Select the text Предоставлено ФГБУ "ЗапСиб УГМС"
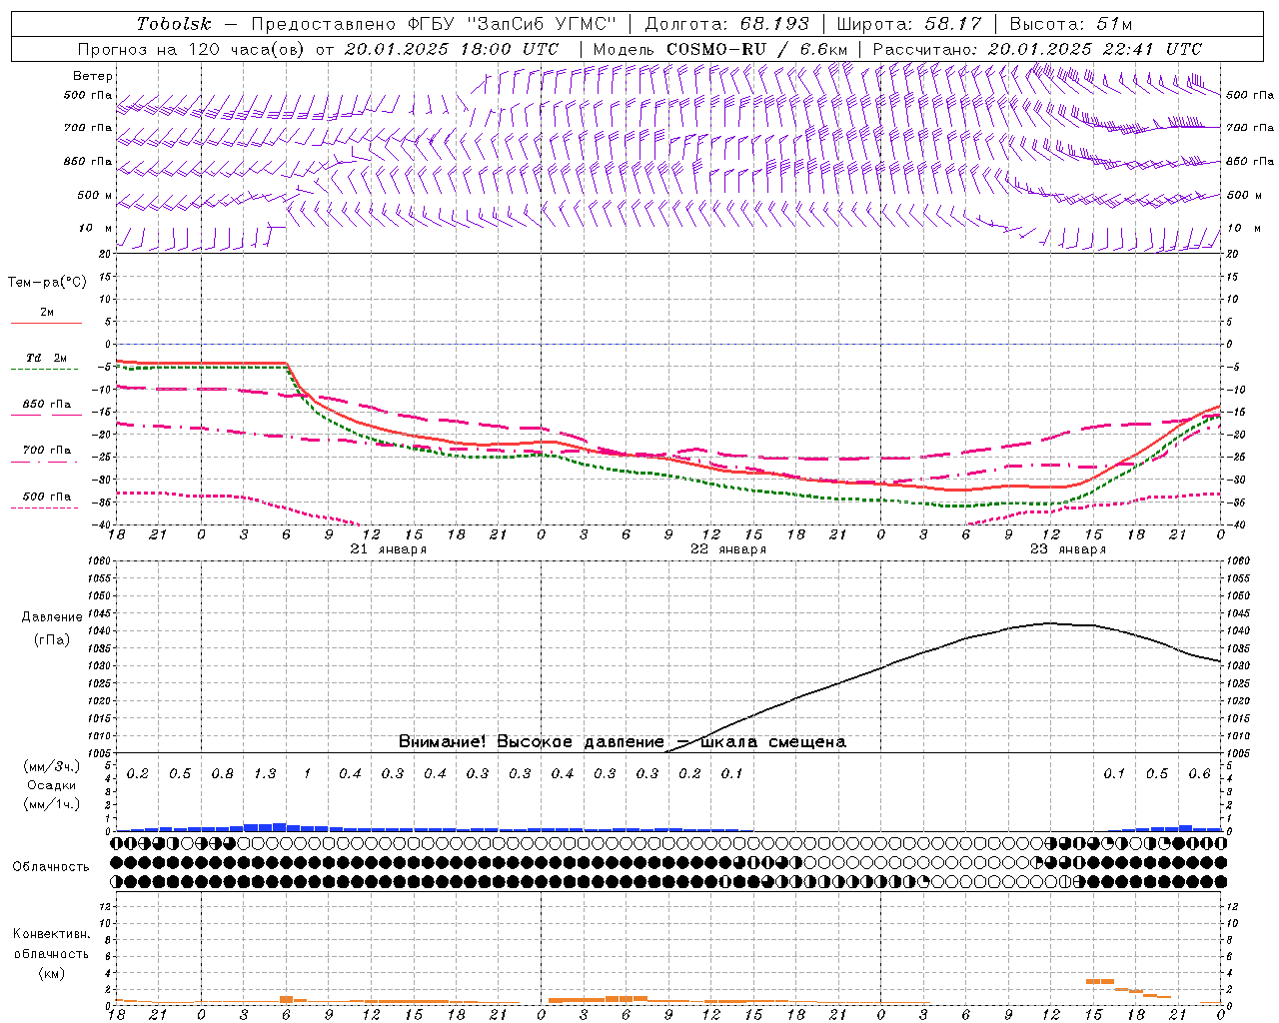Image resolution: width=1279 pixels, height=1023 pixels. pyautogui.click(x=434, y=24)
